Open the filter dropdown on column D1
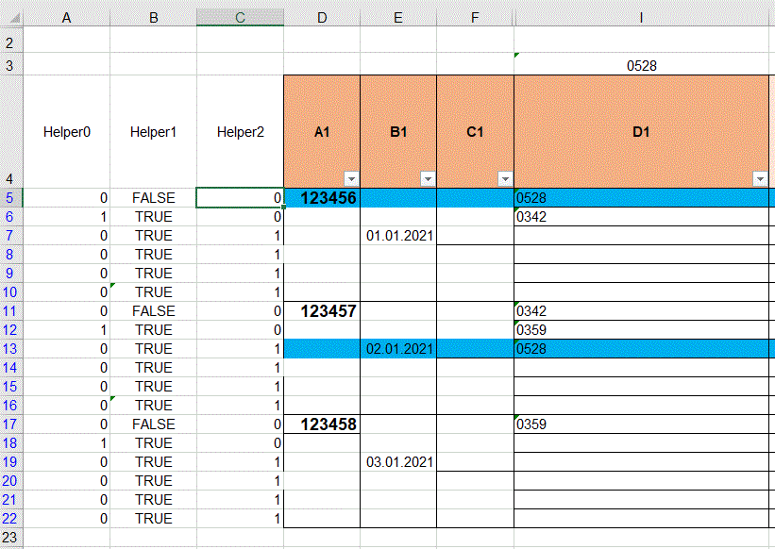The height and width of the screenshot is (549, 775). click(762, 177)
